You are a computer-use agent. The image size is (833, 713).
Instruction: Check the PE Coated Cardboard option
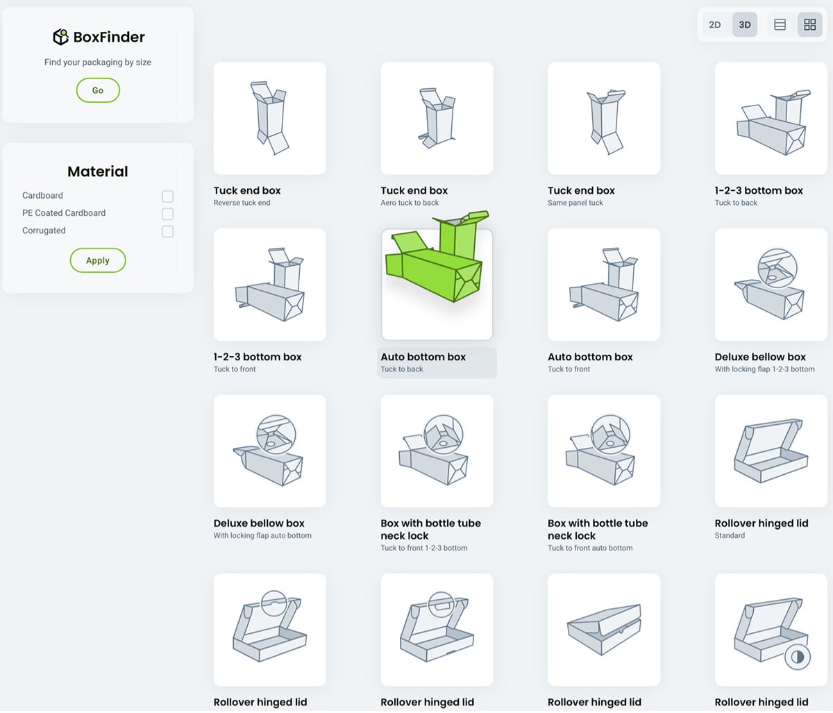pyautogui.click(x=167, y=214)
